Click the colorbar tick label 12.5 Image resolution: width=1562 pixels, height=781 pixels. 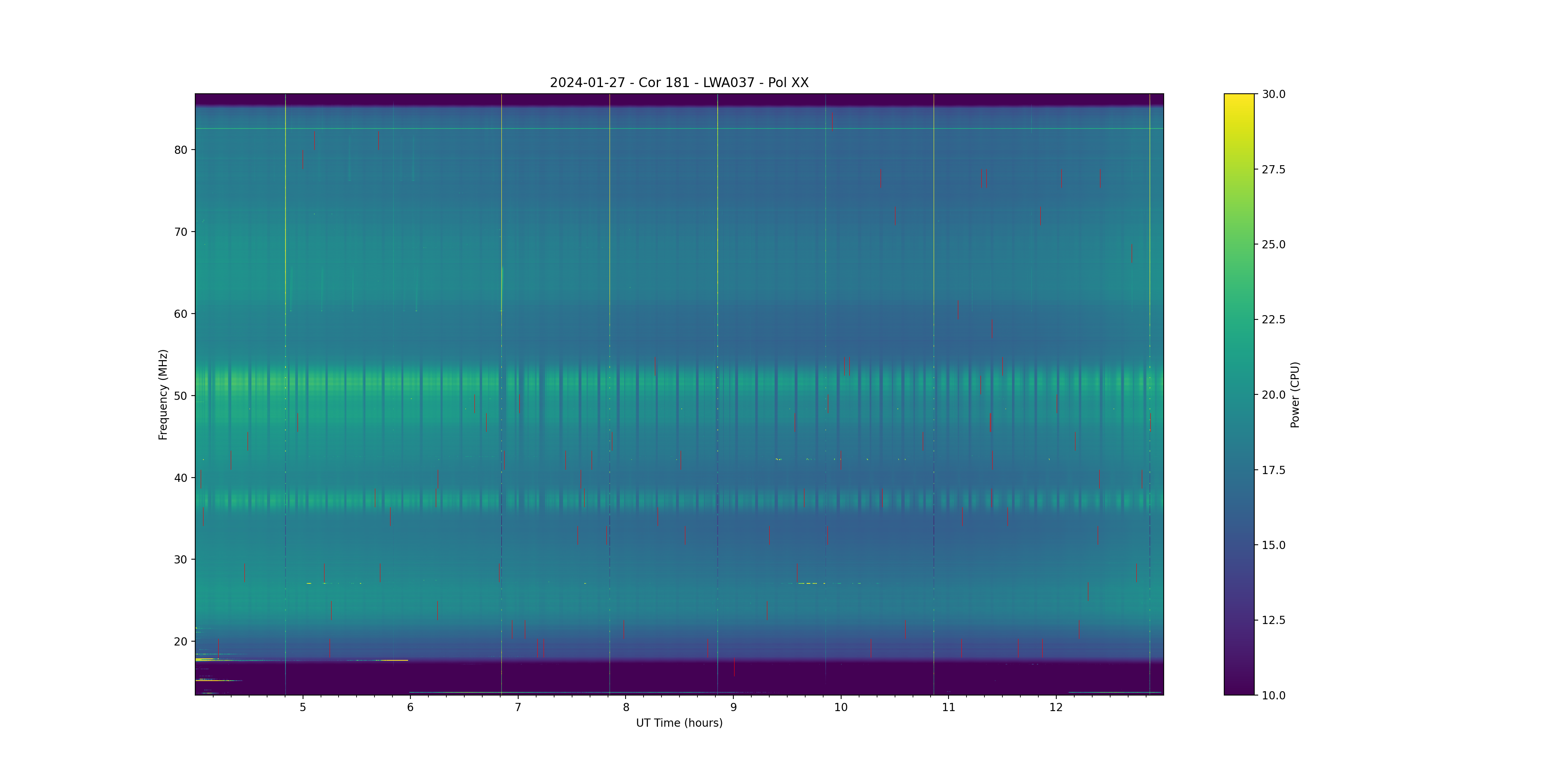(1273, 620)
